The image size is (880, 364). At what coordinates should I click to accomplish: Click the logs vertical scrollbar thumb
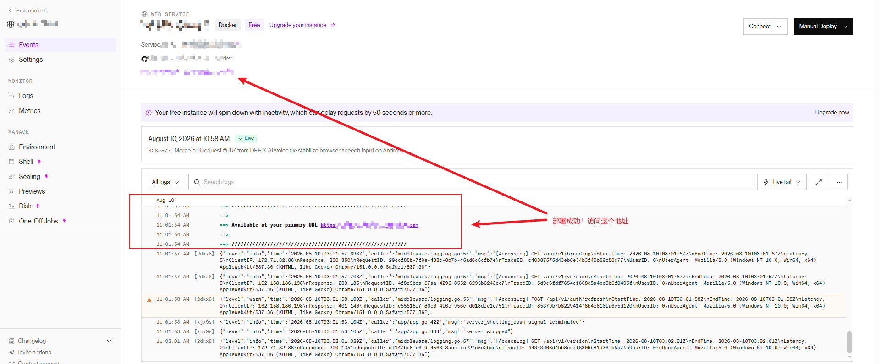click(x=849, y=342)
